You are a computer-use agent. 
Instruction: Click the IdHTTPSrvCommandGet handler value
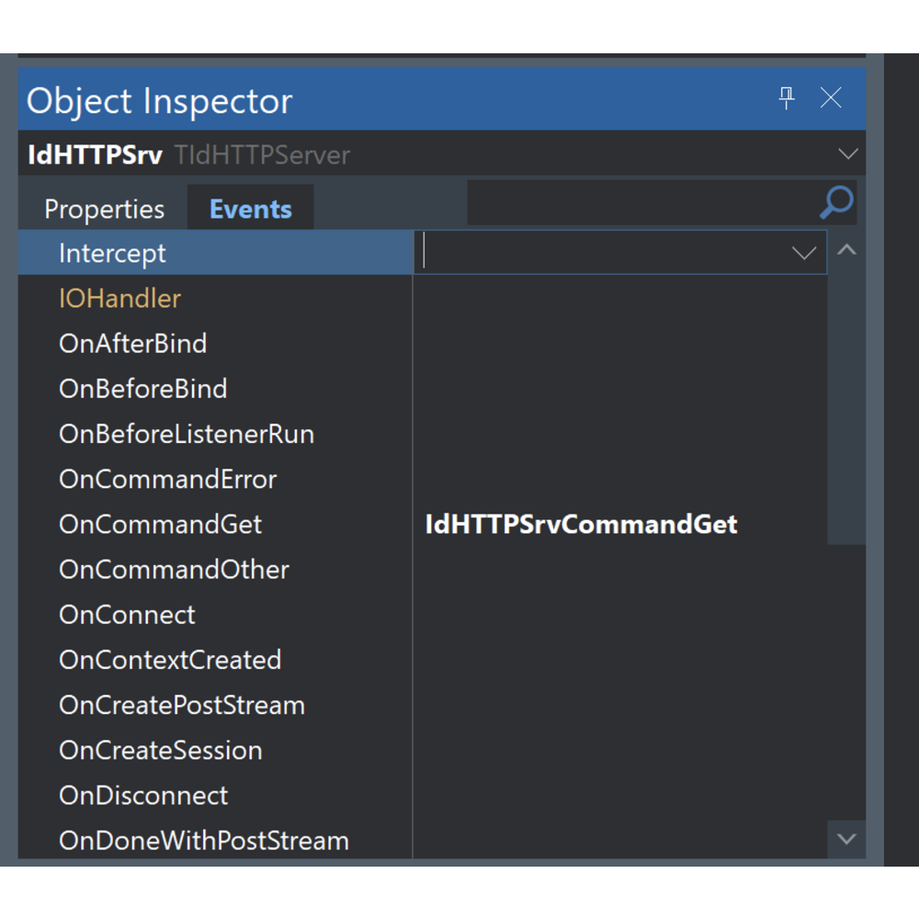point(581,525)
